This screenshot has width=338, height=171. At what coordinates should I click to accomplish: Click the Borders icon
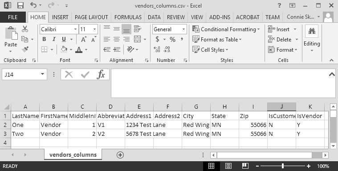pos(45,49)
